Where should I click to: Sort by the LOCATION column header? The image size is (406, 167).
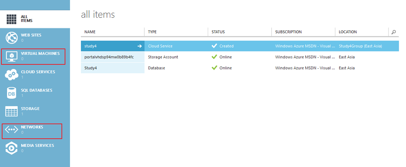coord(348,32)
